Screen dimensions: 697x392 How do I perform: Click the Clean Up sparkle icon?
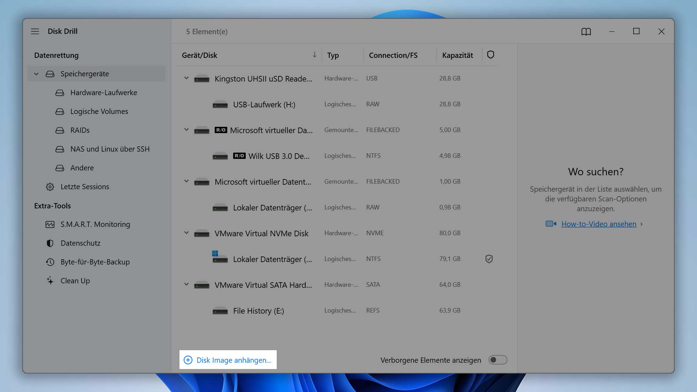[x=50, y=281]
